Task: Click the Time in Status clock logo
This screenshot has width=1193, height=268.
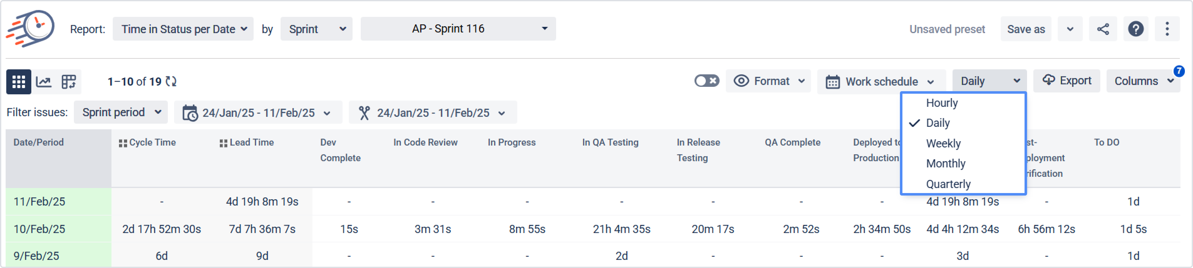Action: 31,29
